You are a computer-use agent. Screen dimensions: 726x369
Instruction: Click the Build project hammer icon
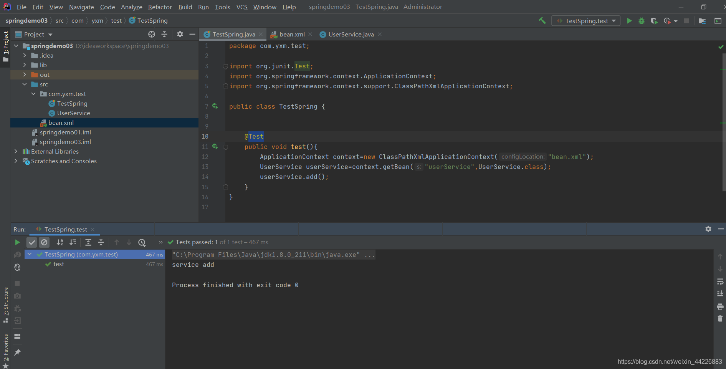tap(542, 21)
